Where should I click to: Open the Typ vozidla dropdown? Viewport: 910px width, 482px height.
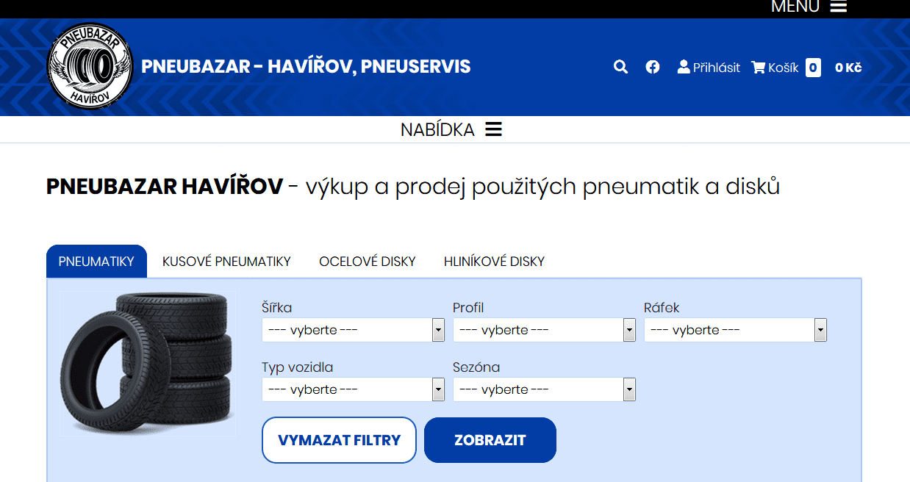point(354,389)
